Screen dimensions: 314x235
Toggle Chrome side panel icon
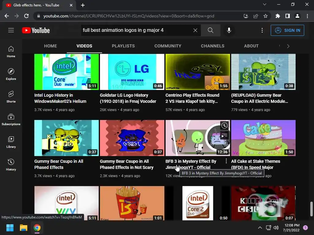(x=288, y=16)
